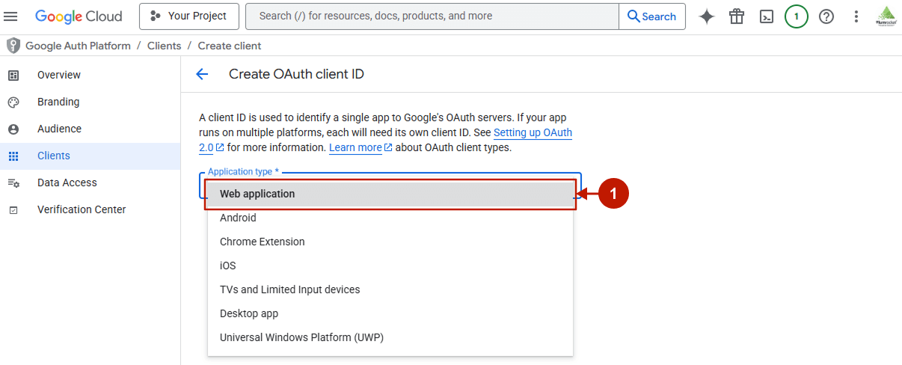Image resolution: width=902 pixels, height=365 pixels.
Task: Open the gift free trial icon
Action: 737,16
